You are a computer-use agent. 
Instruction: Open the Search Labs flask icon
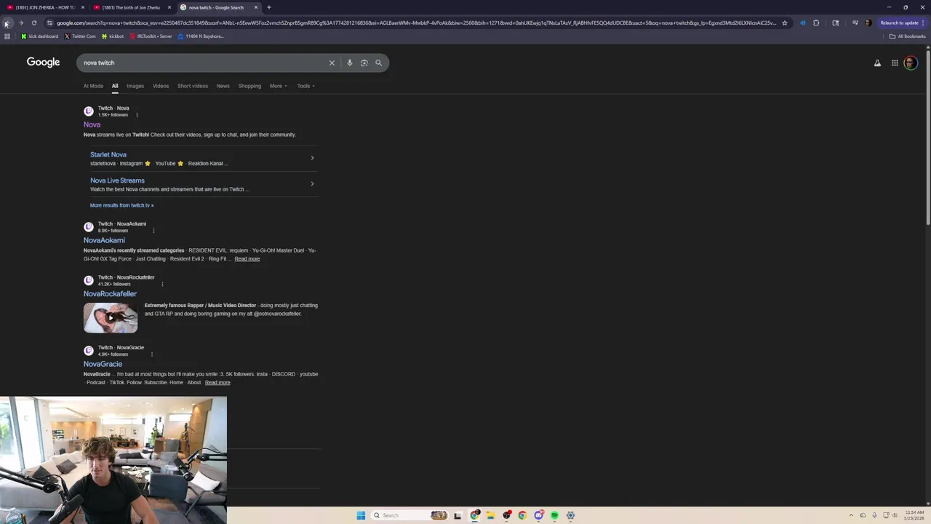(x=877, y=63)
